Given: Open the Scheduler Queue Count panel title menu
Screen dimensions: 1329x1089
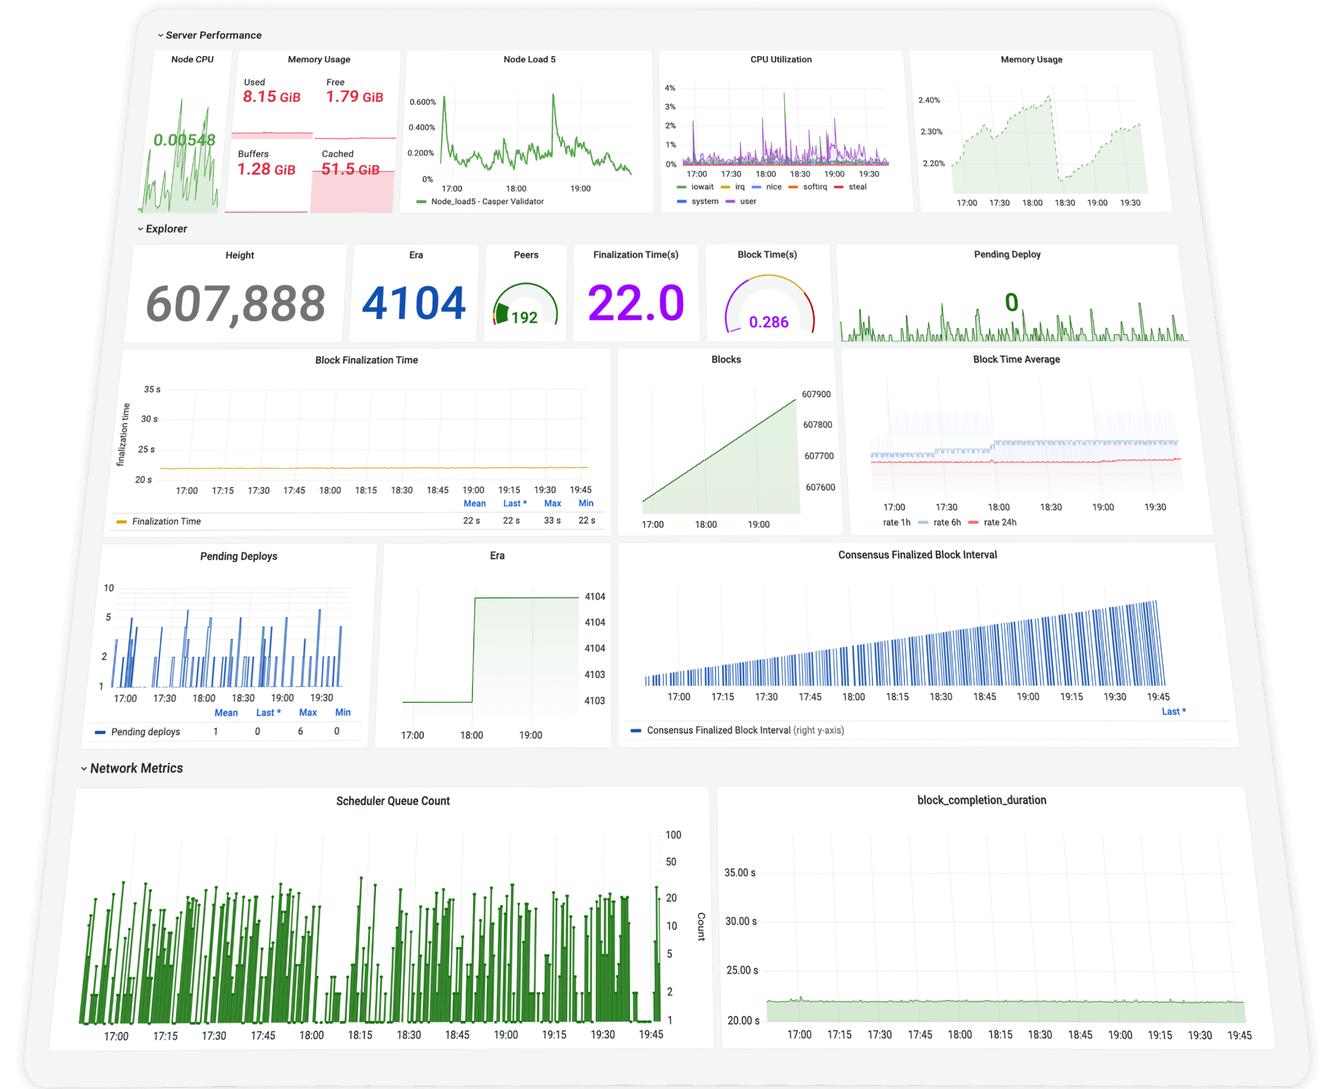Looking at the screenshot, I should [x=392, y=801].
